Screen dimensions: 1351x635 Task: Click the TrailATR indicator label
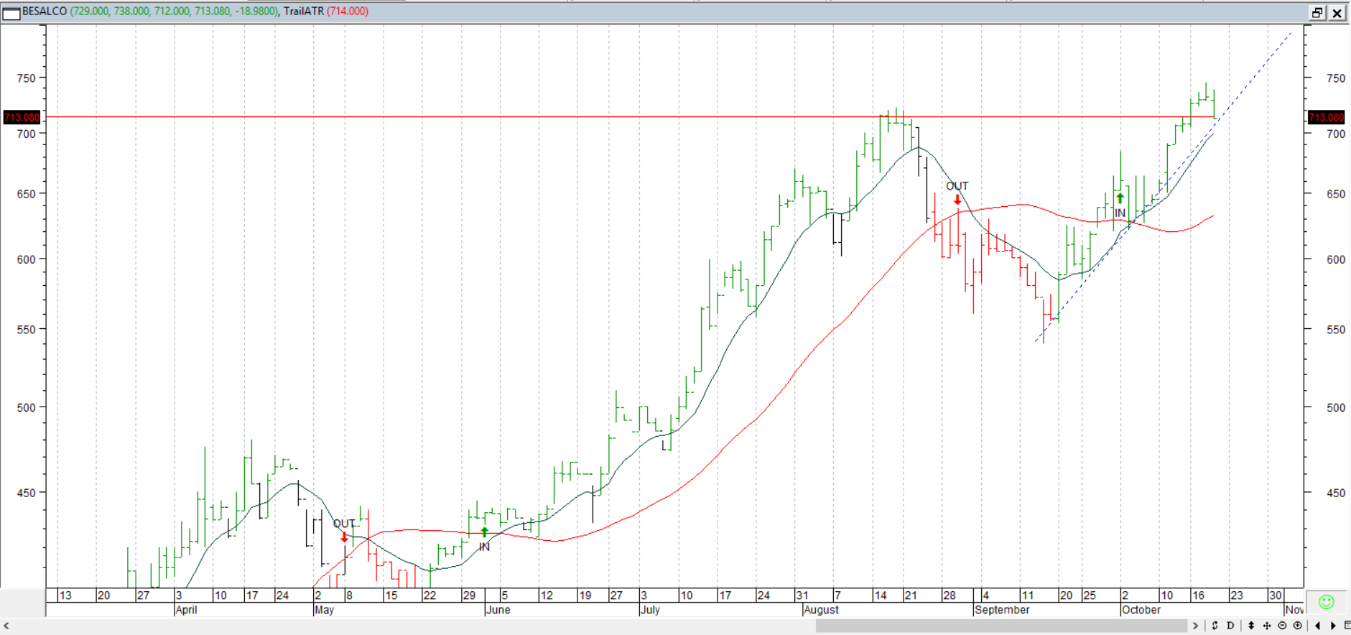[304, 11]
